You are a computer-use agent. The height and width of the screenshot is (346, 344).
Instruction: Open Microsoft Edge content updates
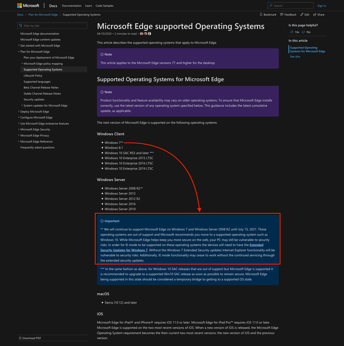coord(40,40)
